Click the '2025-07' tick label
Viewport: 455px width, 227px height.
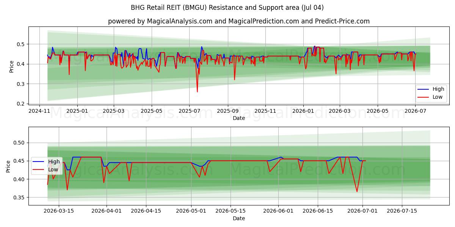[189, 111]
